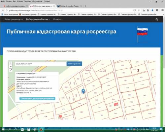This screenshot has width=165, height=132.
Task: Open the Журнал menu
Action: [x=20, y=1]
